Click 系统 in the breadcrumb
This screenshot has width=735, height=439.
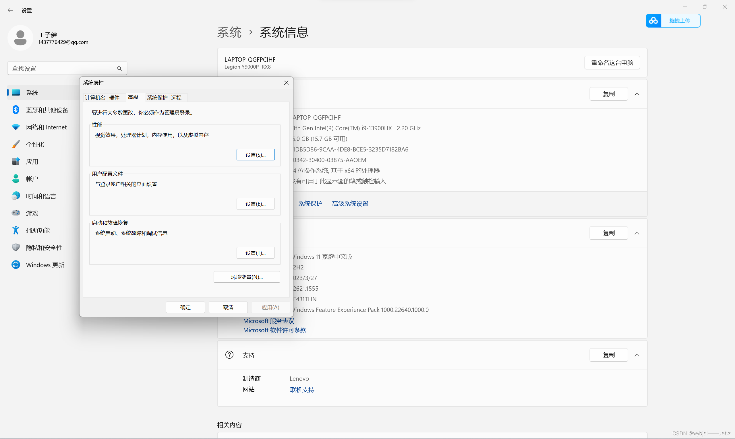click(229, 32)
